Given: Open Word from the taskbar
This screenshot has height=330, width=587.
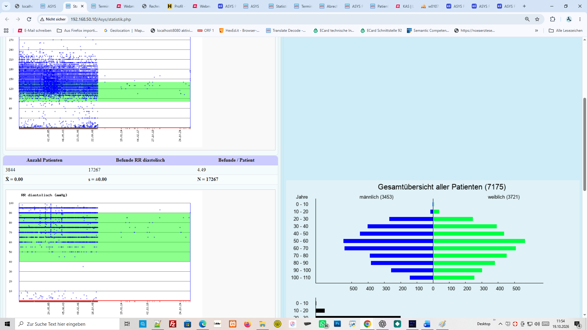Looking at the screenshot, I should pyautogui.click(x=427, y=324).
